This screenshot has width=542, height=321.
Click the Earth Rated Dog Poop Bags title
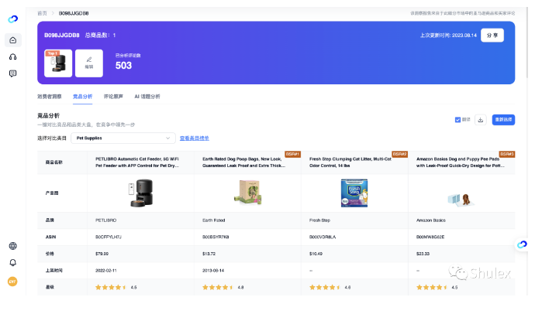243,162
